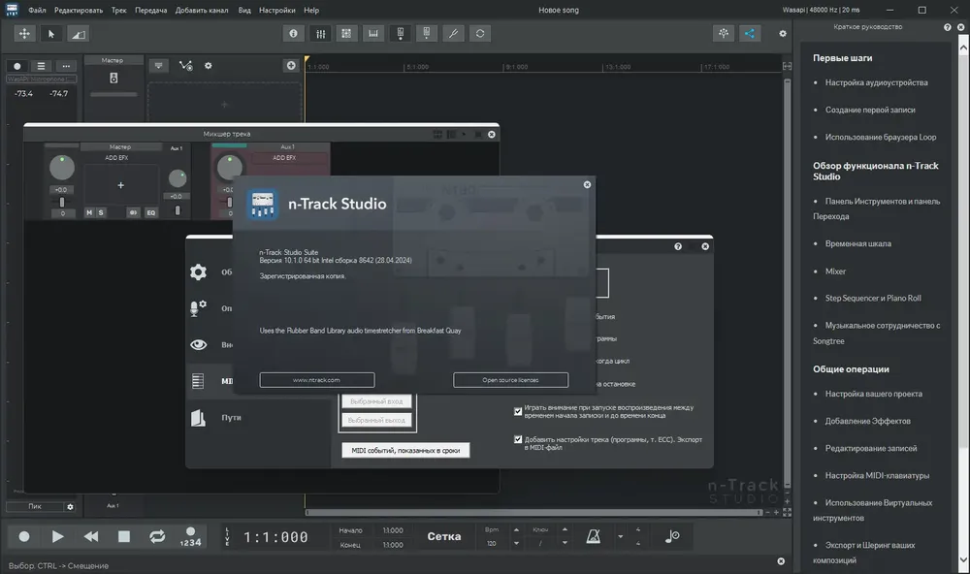Open the info panel via toolbar
The height and width of the screenshot is (574, 970).
(293, 33)
